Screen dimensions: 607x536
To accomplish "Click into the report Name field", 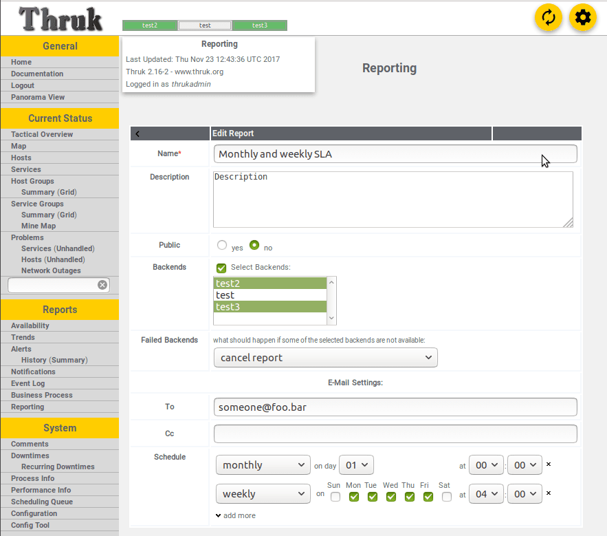I will click(x=395, y=154).
